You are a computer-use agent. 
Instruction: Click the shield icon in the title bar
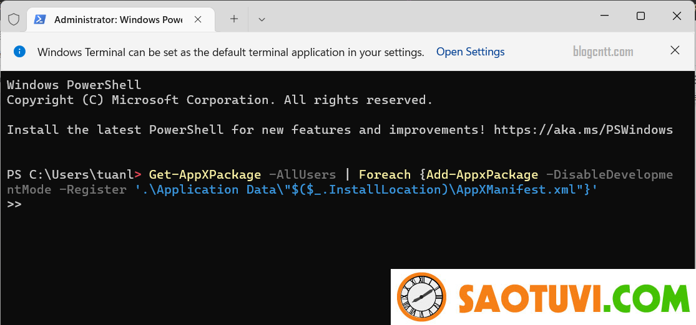14,19
